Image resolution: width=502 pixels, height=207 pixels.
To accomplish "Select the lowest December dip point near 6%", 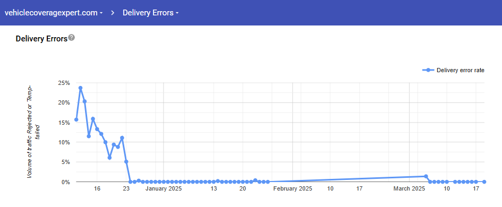I will click(109, 158).
